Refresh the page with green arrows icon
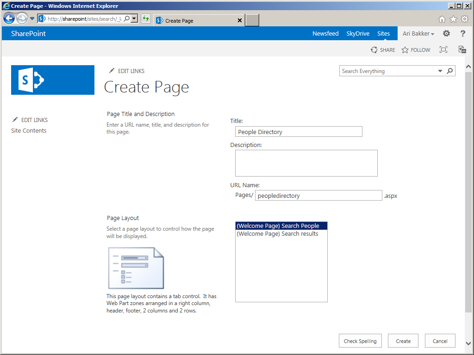Screen dimensions: 474x355 point(146,18)
